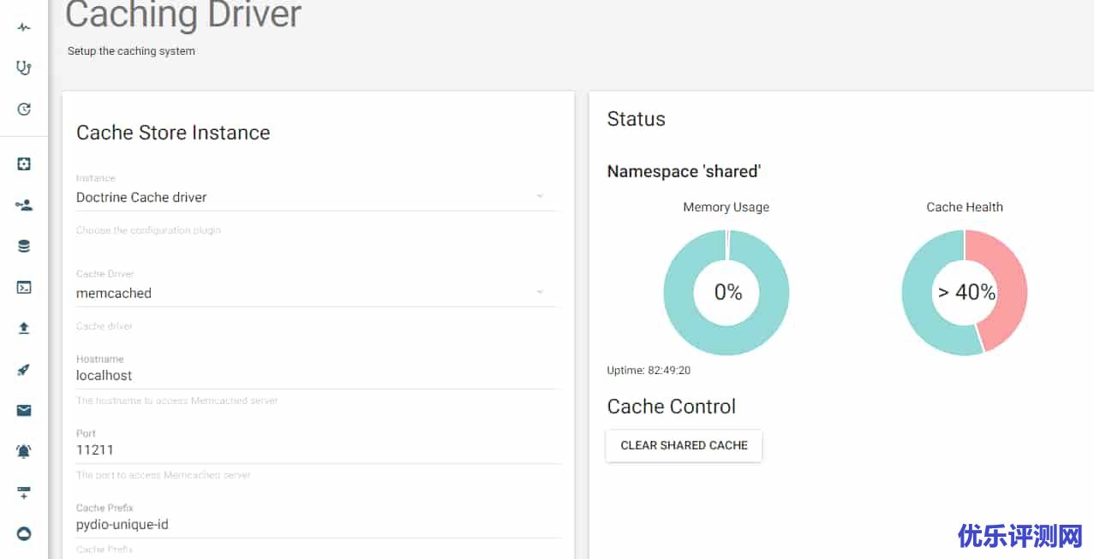Edit the Port field showing 11211
This screenshot has height=559, width=1094.
pos(317,450)
